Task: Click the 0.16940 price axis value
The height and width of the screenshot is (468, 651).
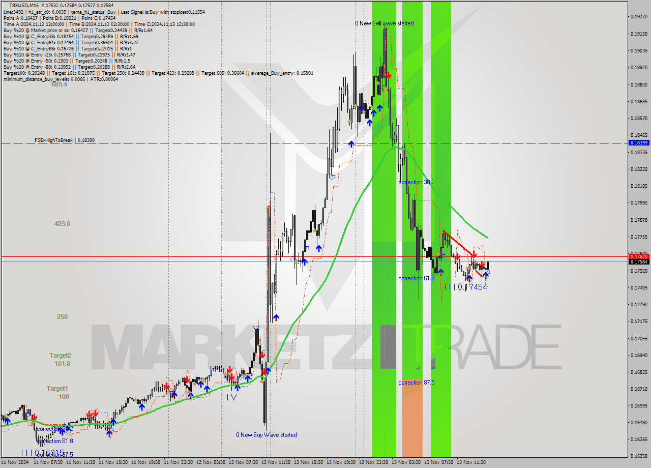Action: click(639, 355)
